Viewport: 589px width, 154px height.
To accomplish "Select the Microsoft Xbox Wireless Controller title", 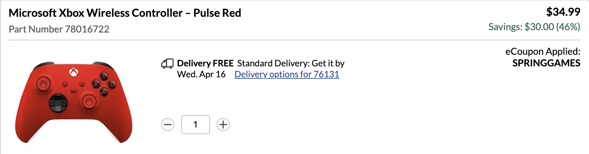I will pos(125,13).
